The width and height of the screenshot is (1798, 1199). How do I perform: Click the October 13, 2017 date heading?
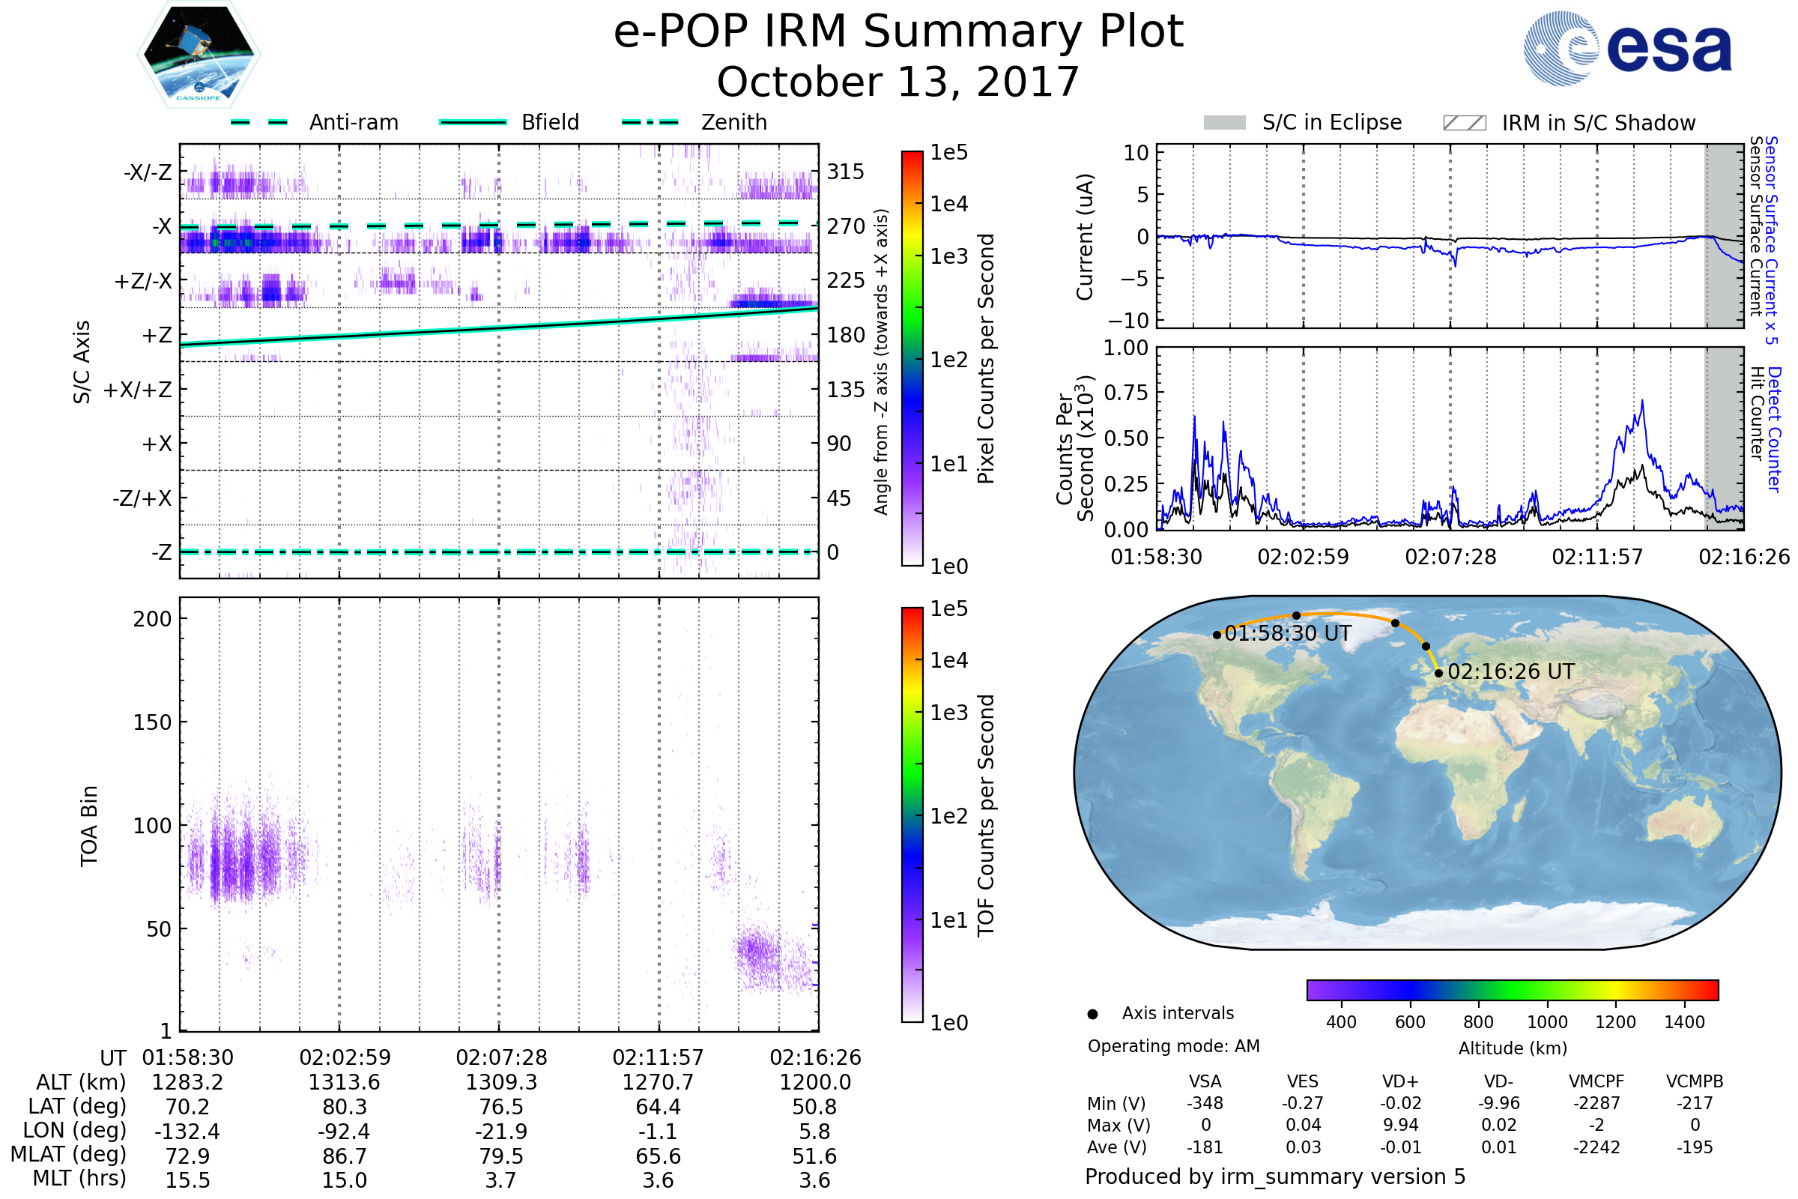(898, 82)
